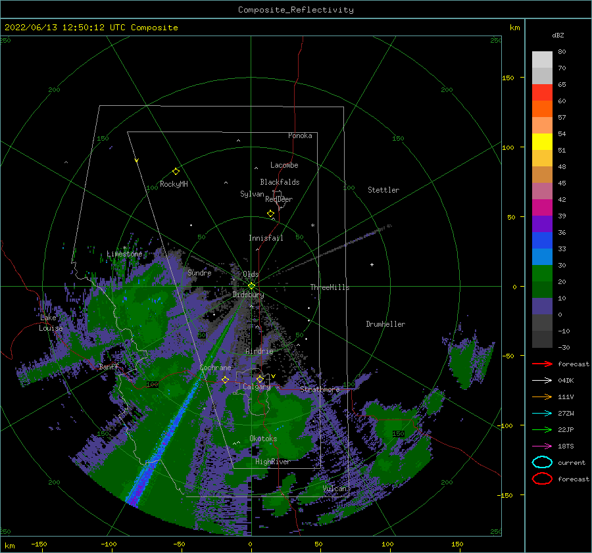
Task: Click the Strathmore label
Action: pos(320,389)
